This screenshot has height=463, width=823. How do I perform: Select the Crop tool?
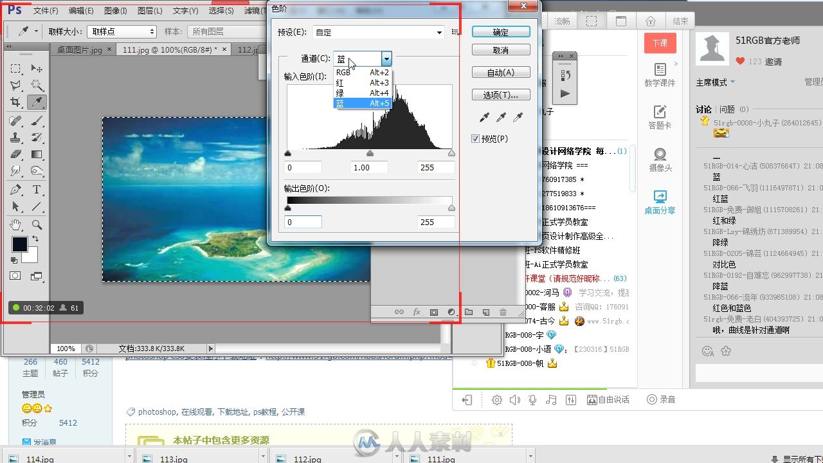point(16,102)
